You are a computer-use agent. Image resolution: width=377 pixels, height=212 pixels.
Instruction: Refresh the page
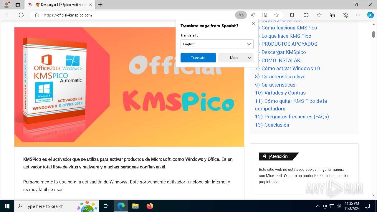point(21,15)
